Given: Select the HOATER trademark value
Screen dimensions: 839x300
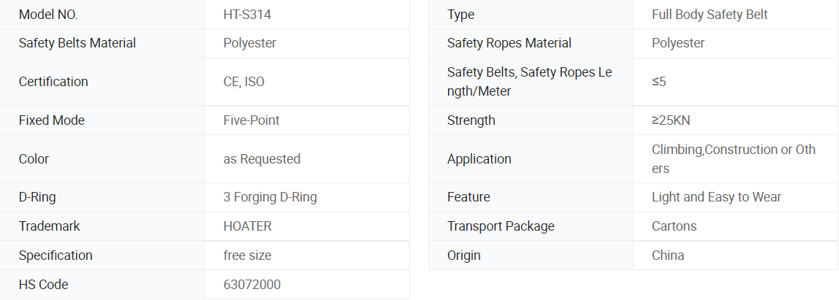Looking at the screenshot, I should (247, 226).
